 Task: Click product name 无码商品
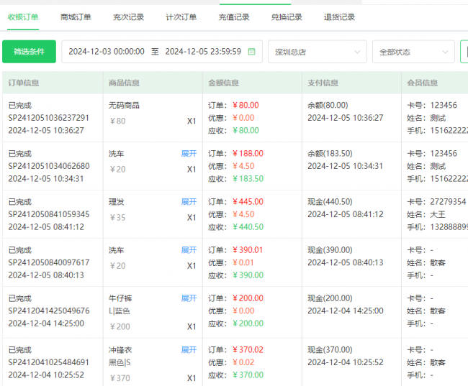click(x=124, y=105)
